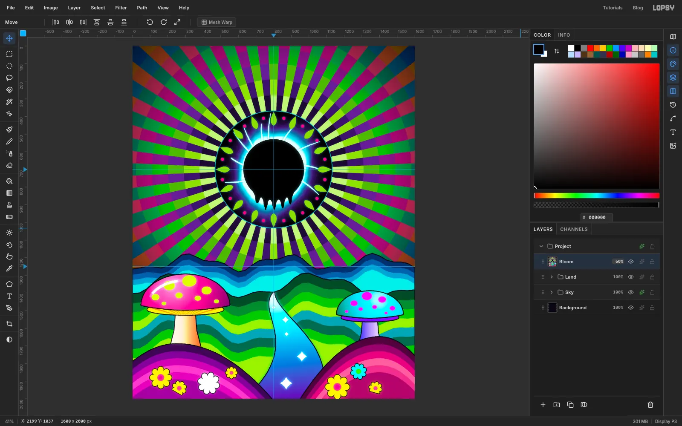Select the Crop tool

[x=9, y=324]
